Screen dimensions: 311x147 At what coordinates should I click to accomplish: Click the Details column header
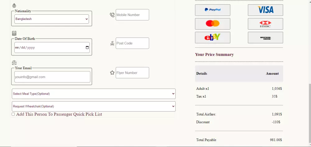(202, 73)
